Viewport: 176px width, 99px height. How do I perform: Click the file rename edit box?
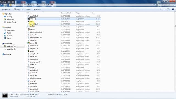(32, 19)
